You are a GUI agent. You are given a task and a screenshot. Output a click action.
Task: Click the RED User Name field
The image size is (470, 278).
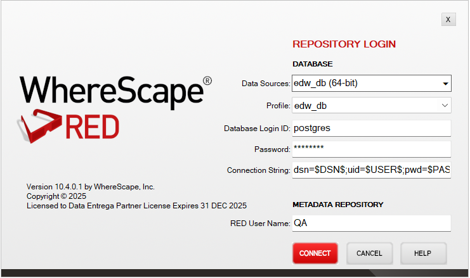pyautogui.click(x=372, y=224)
